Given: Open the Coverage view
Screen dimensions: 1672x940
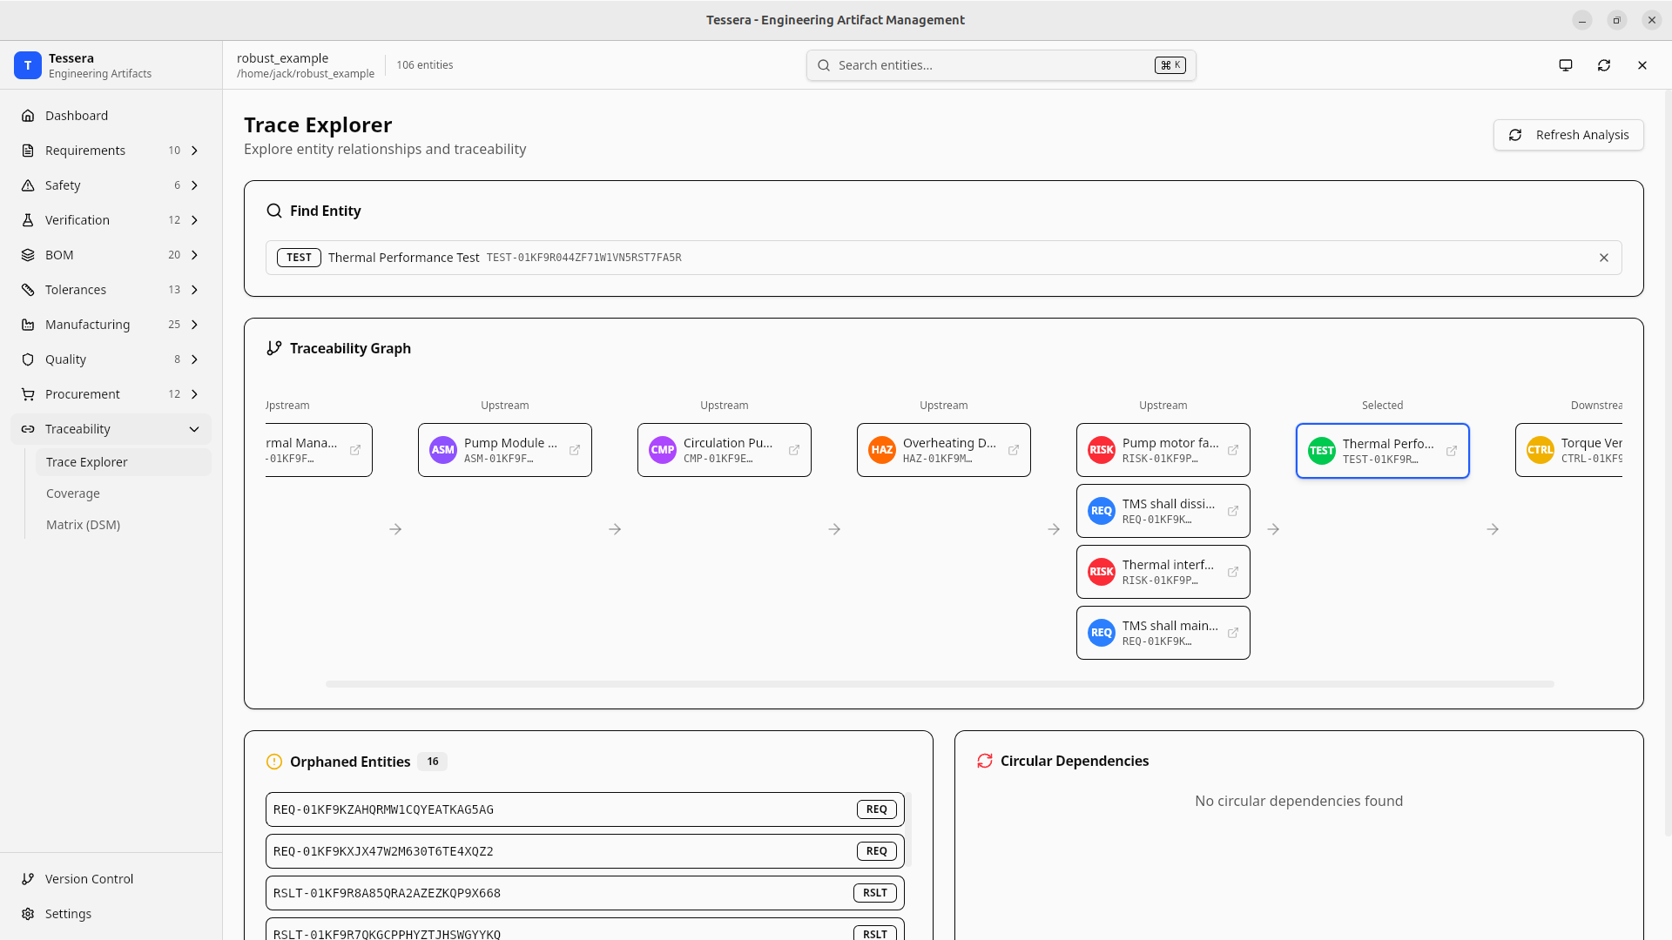Looking at the screenshot, I should coord(73,493).
